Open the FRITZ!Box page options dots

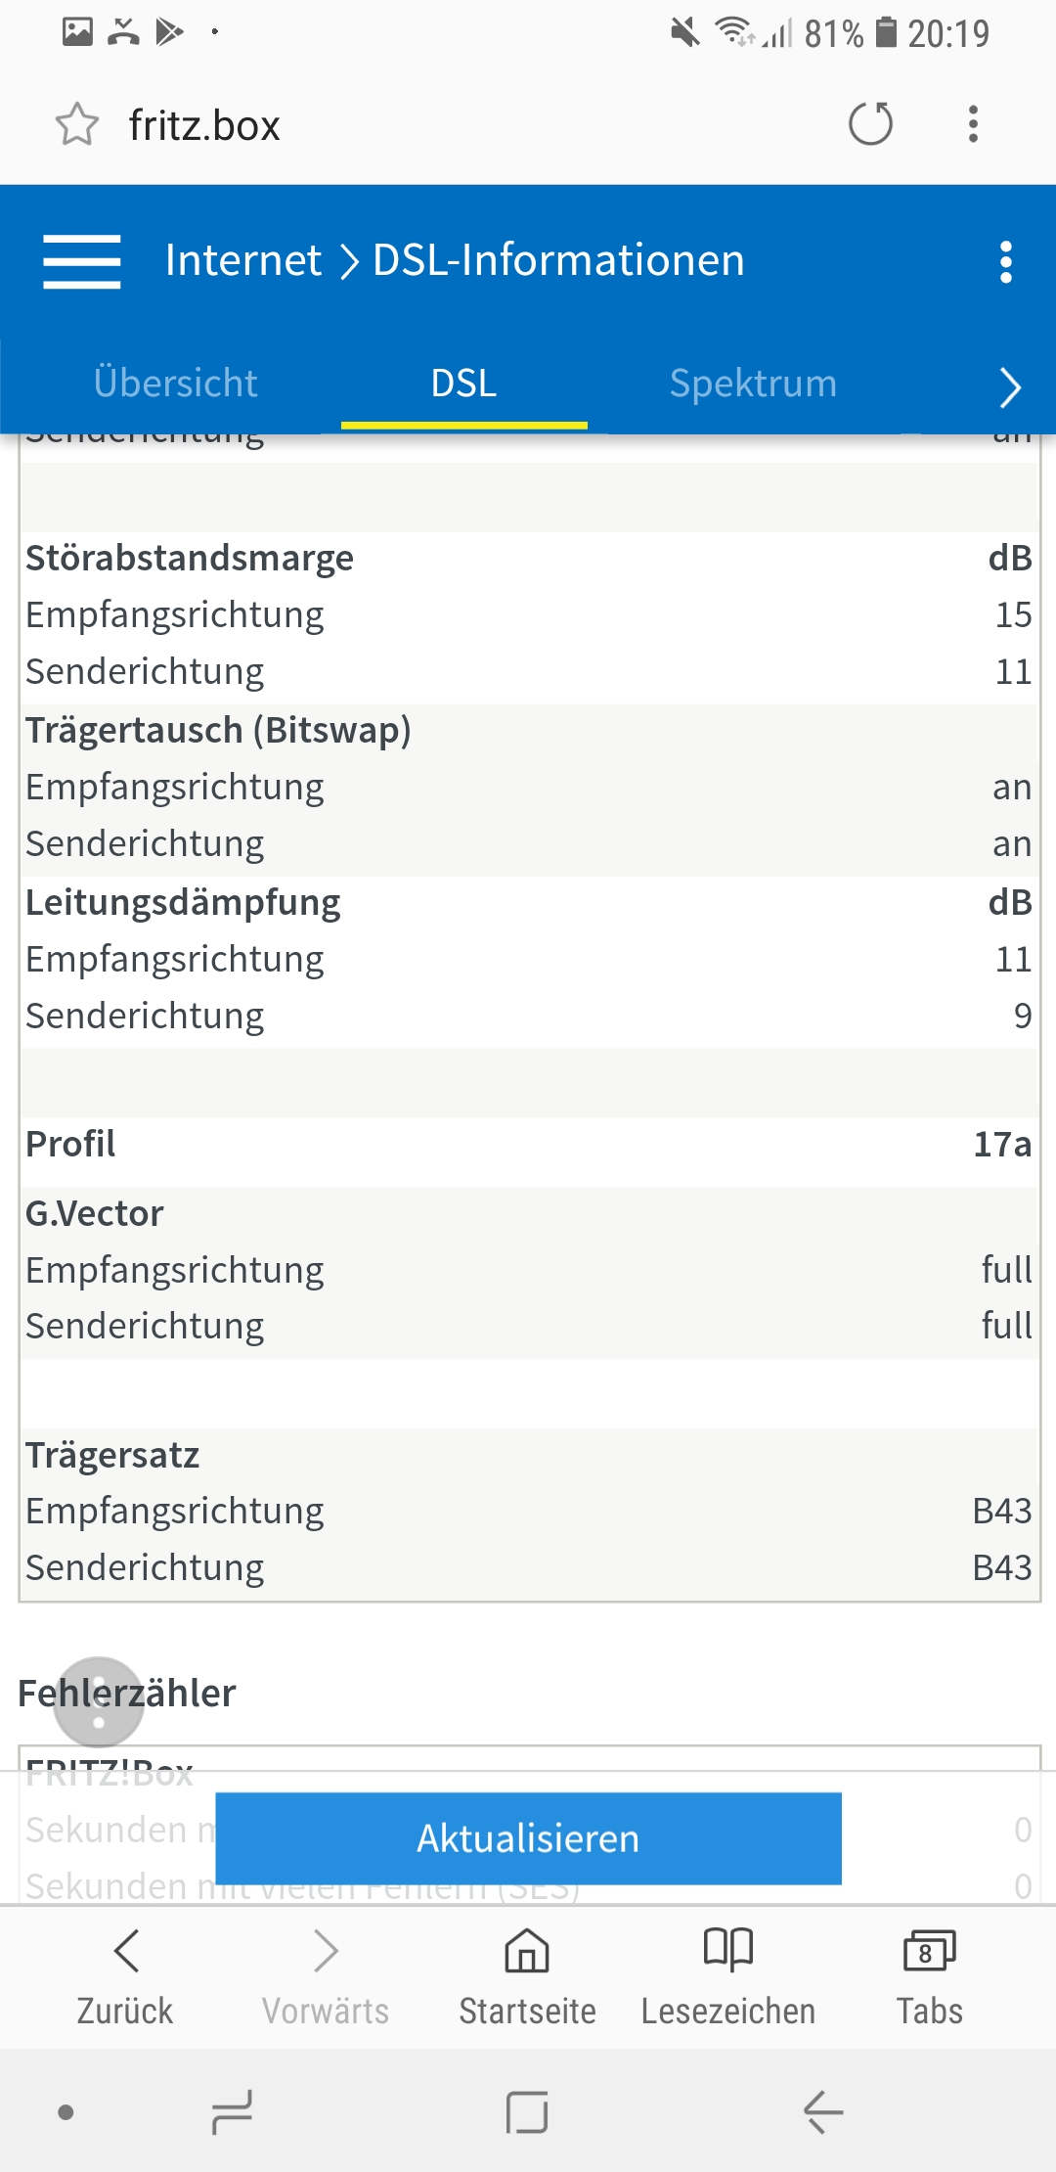coord(1006,262)
